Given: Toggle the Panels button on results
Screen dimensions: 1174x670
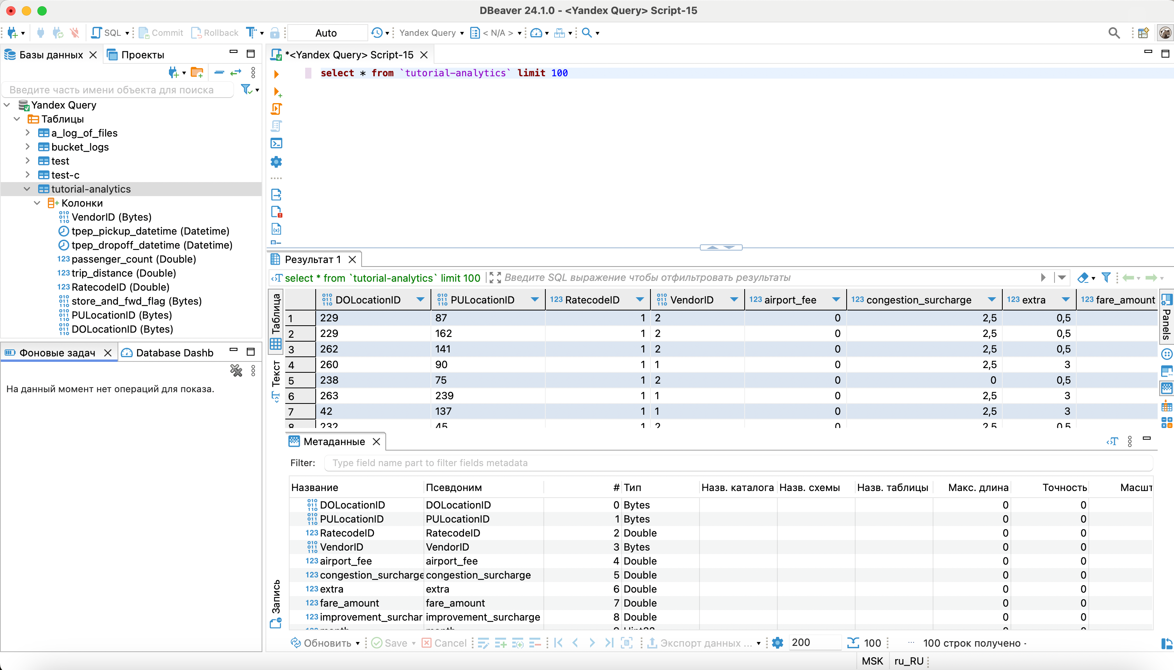Looking at the screenshot, I should click(x=1167, y=317).
